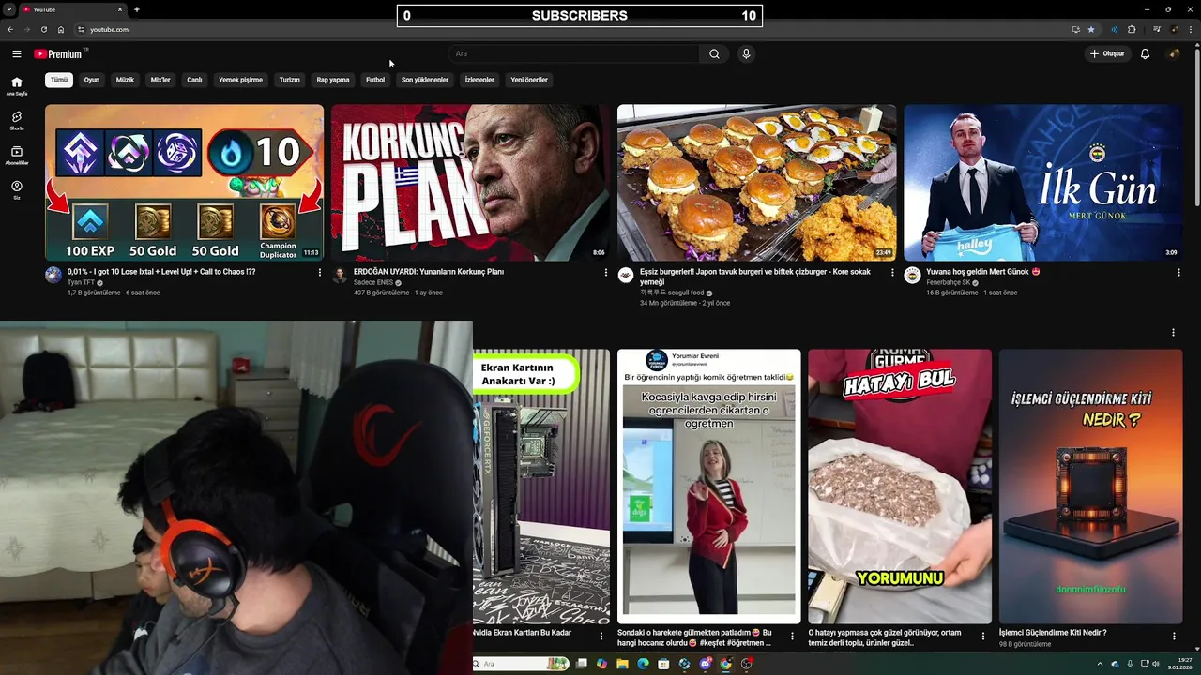
Task: Open Discord from the taskbar
Action: 706,664
